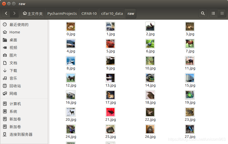
Task: Jump to CIFAR-10 in path bar
Action: 89,14
